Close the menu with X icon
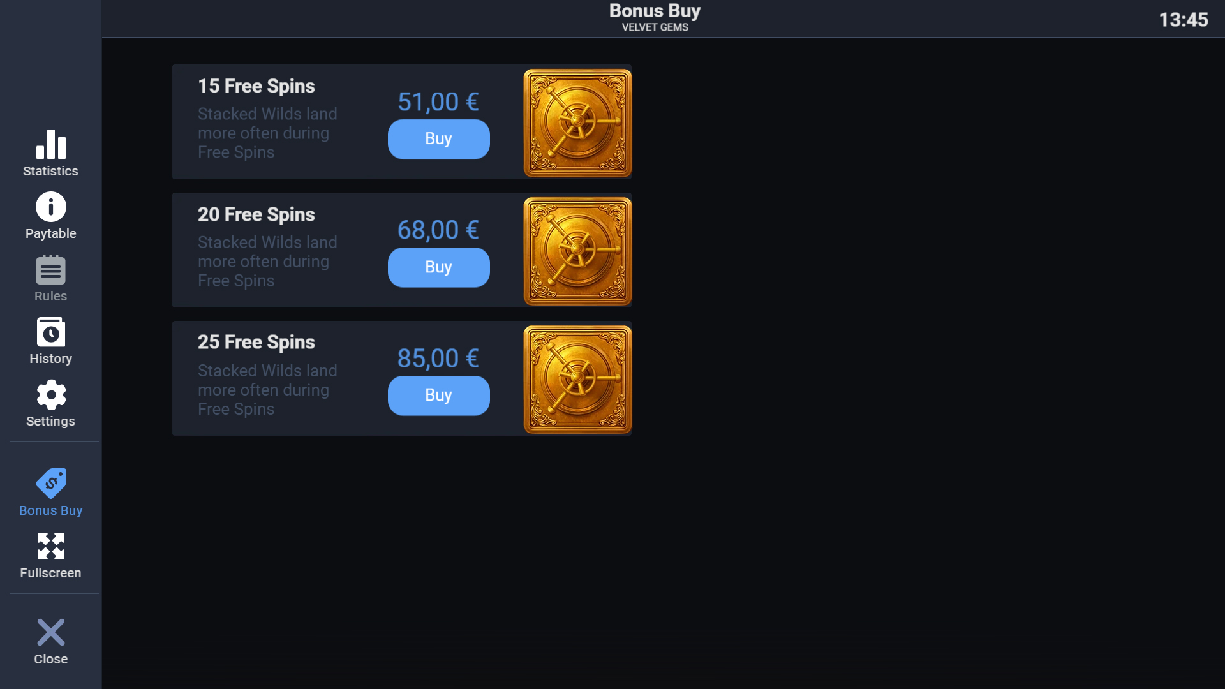The image size is (1225, 689). [51, 633]
